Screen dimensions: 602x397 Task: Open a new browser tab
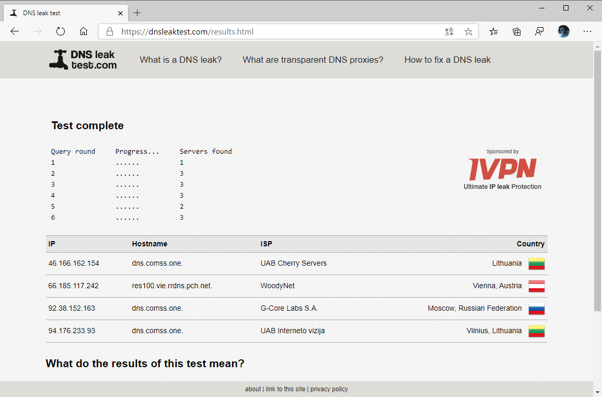[137, 13]
